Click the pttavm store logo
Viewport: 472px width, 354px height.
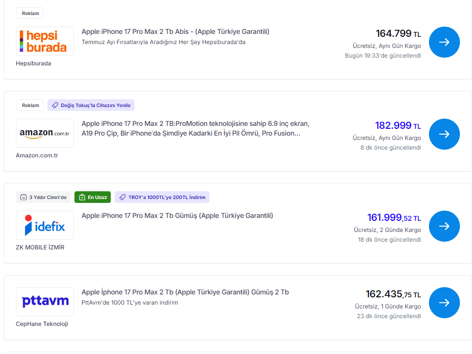pyautogui.click(x=45, y=302)
